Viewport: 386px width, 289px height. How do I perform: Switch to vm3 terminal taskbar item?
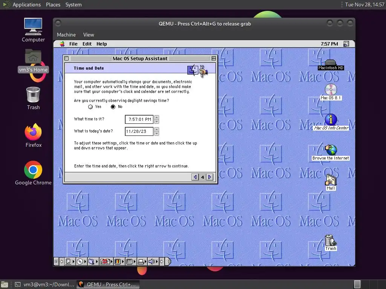tap(44, 284)
